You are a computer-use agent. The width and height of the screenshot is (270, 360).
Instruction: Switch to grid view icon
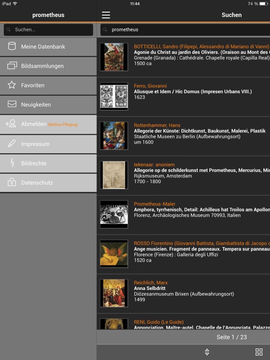point(259,352)
